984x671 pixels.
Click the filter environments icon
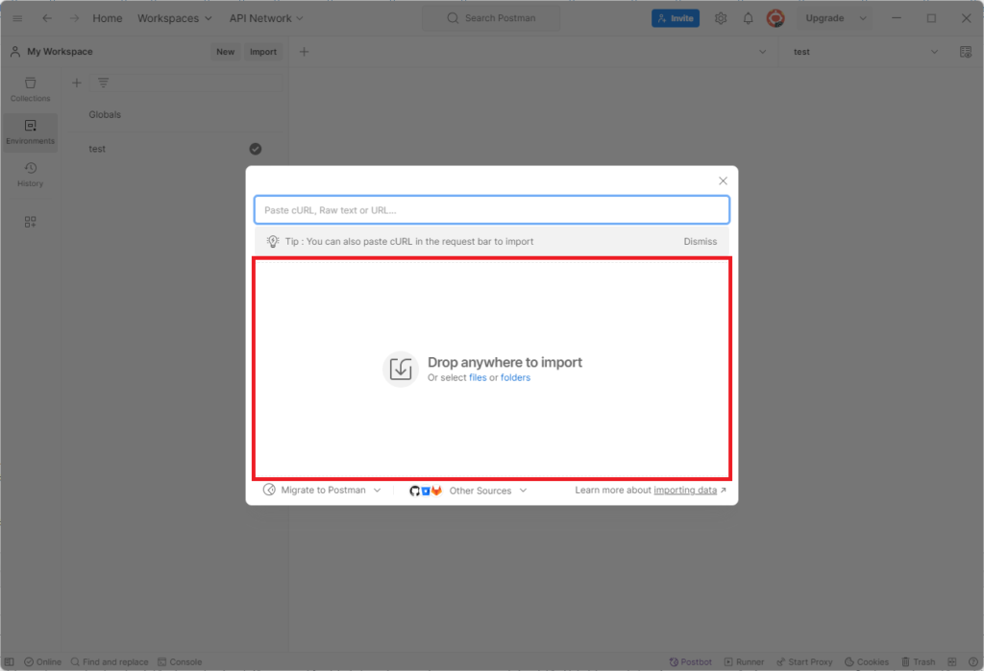(x=103, y=83)
